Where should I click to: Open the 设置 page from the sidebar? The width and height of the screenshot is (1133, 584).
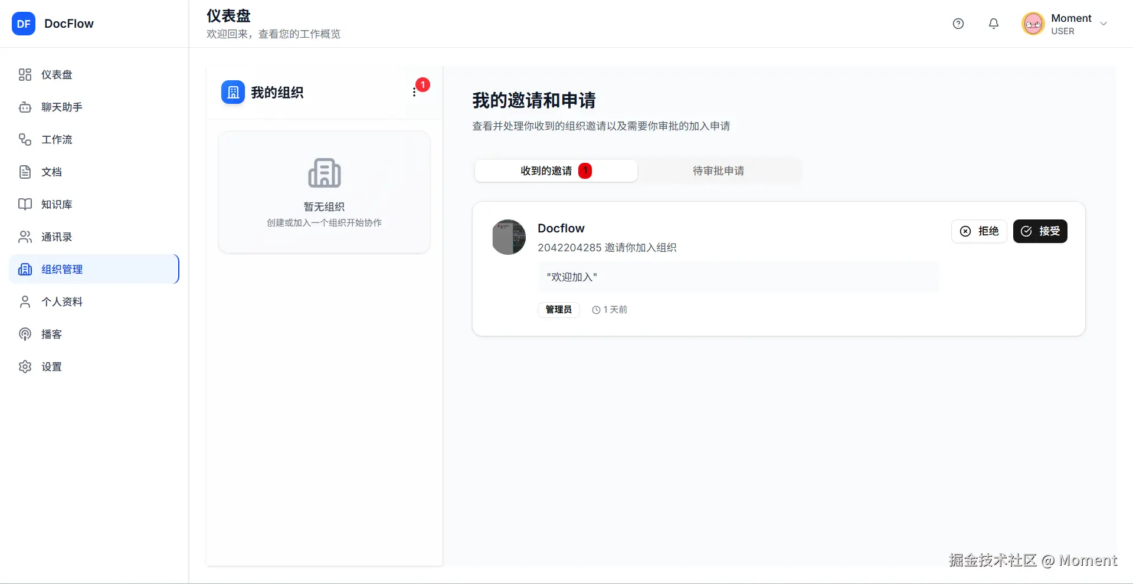(50, 366)
